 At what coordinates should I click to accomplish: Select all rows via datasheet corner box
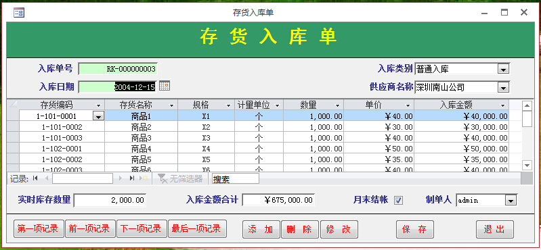point(13,105)
